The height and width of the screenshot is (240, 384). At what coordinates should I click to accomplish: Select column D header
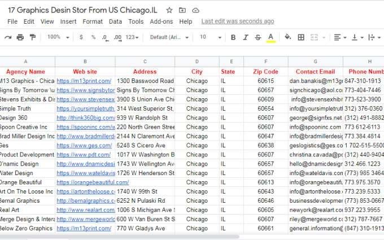pyautogui.click(x=197, y=62)
